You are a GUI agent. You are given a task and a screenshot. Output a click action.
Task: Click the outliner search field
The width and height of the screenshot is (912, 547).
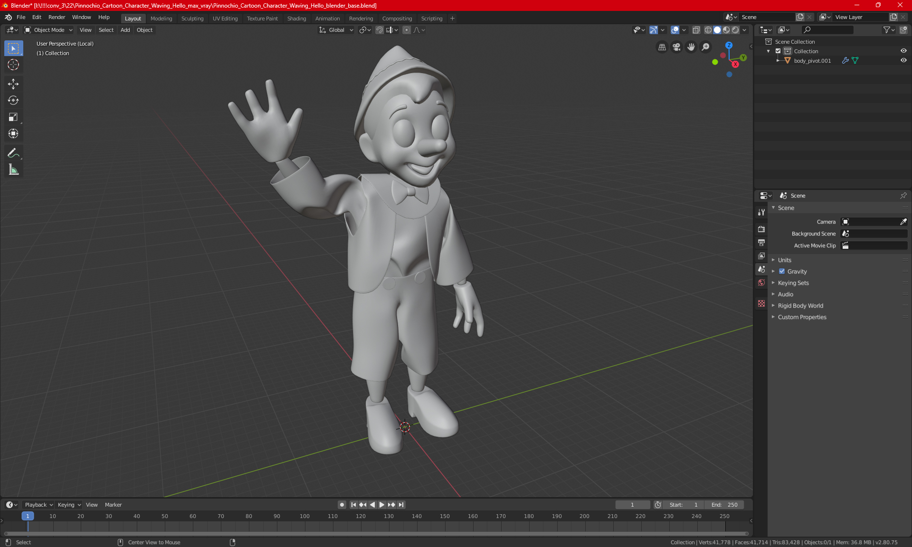(827, 30)
